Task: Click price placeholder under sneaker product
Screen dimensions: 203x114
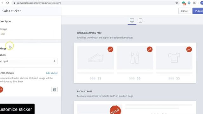Action: pyautogui.click(x=95, y=78)
